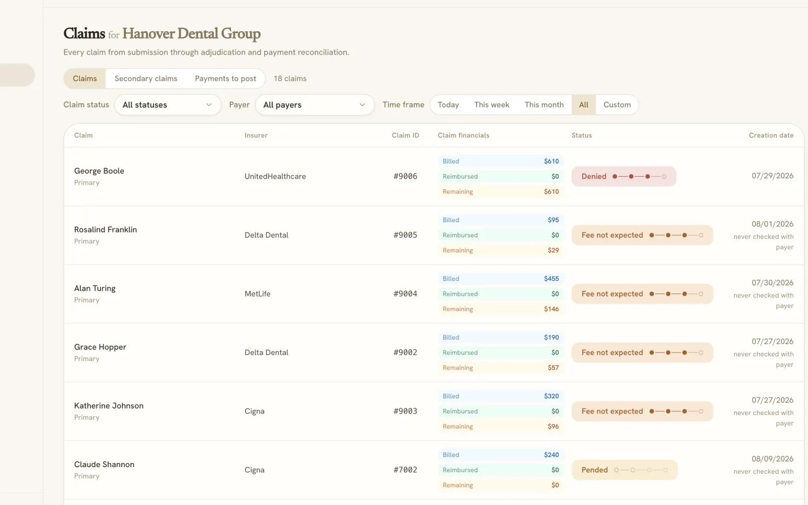
Task: Click the 08/09/2026 creation date
Action: 772,459
